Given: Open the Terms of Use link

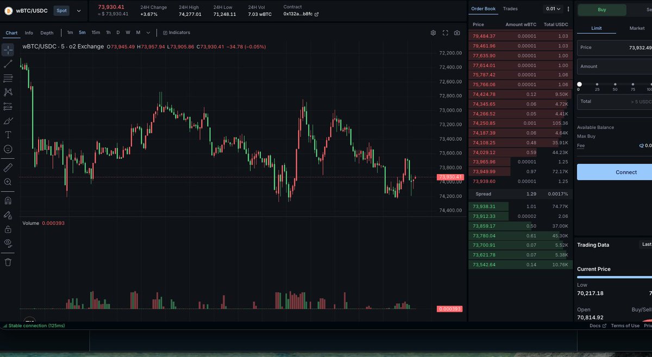Looking at the screenshot, I should (625, 325).
